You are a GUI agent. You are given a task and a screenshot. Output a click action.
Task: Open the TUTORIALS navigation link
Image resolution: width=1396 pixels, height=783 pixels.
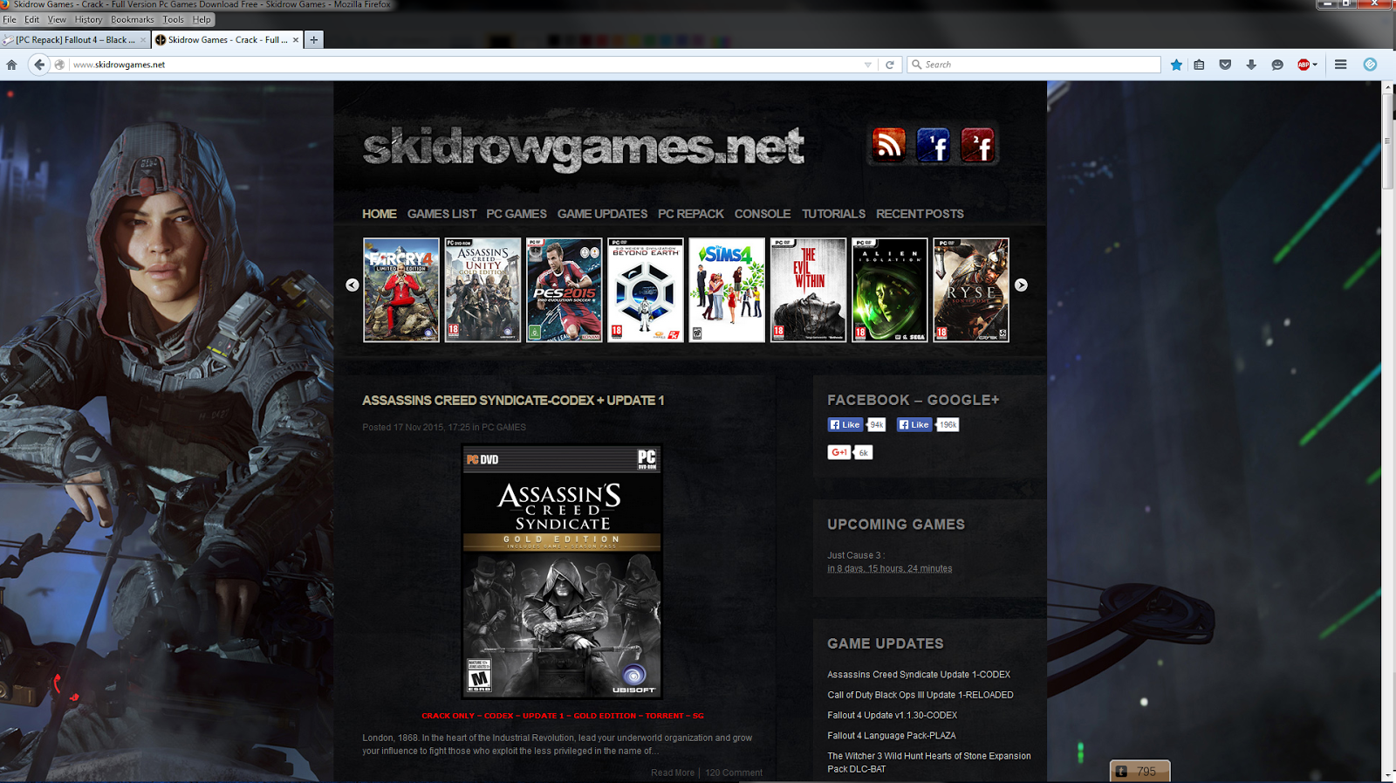point(834,214)
